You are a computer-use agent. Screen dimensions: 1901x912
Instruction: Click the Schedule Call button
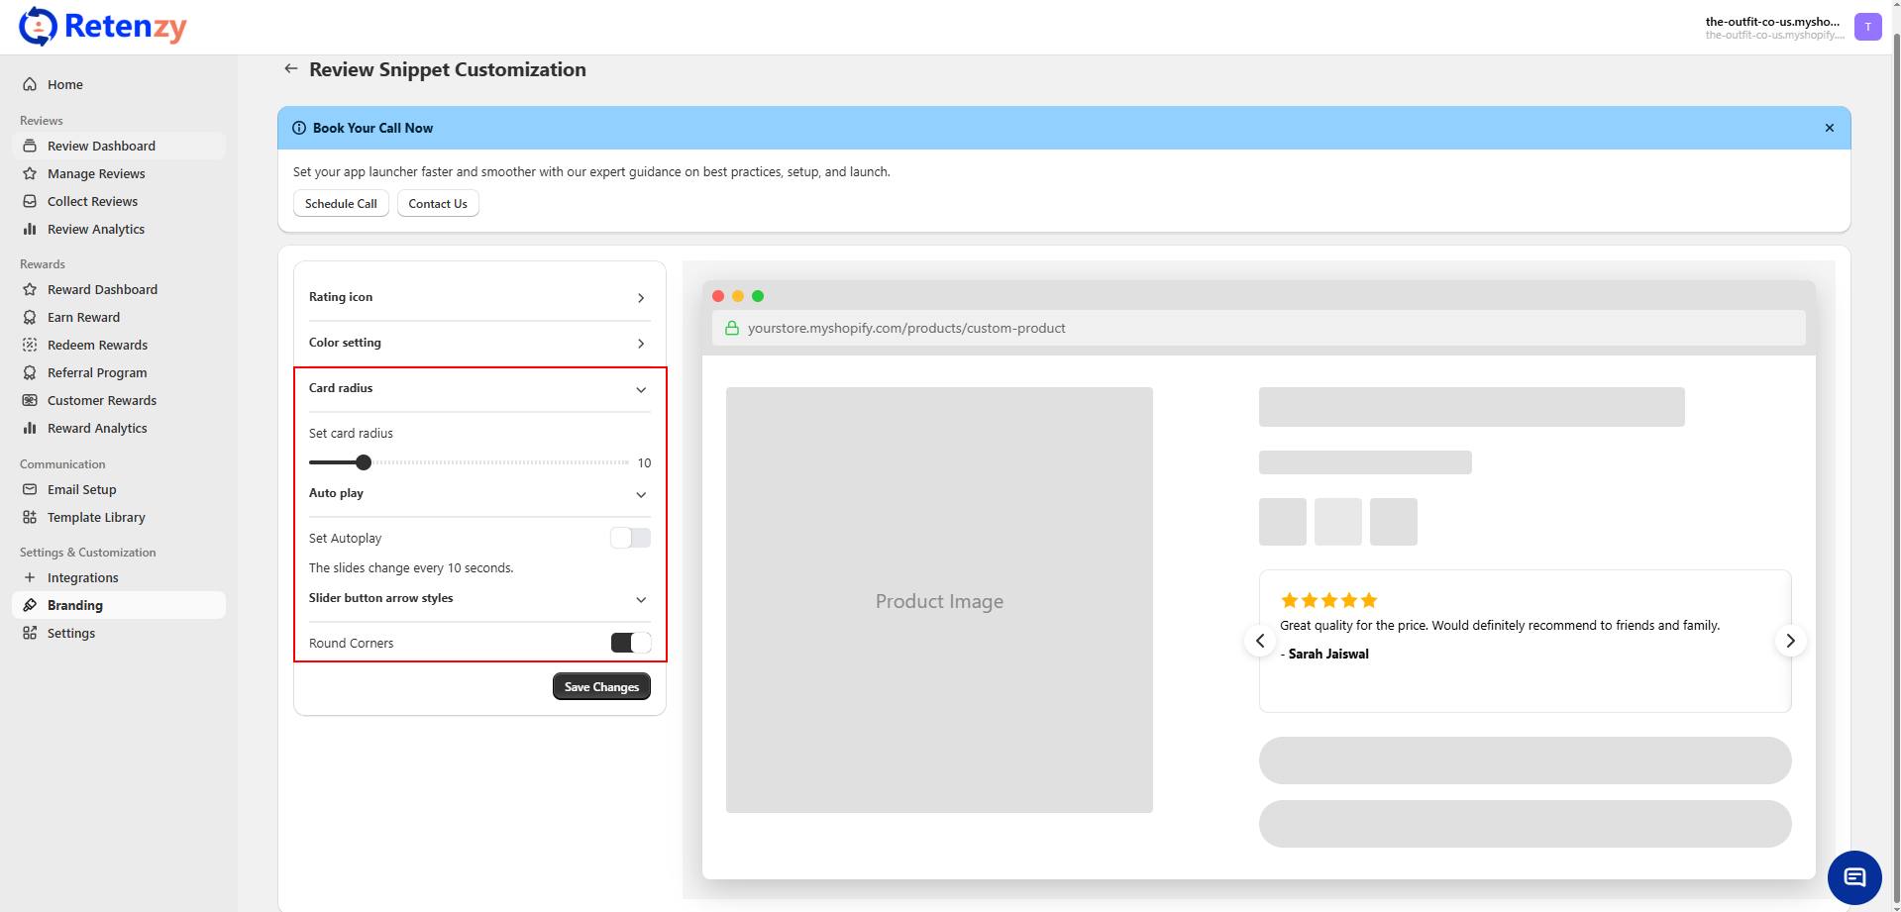[x=341, y=203]
